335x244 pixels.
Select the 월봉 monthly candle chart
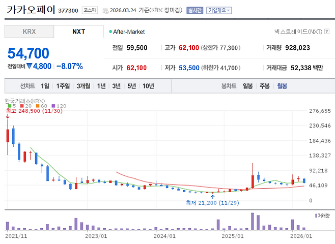tap(282, 86)
